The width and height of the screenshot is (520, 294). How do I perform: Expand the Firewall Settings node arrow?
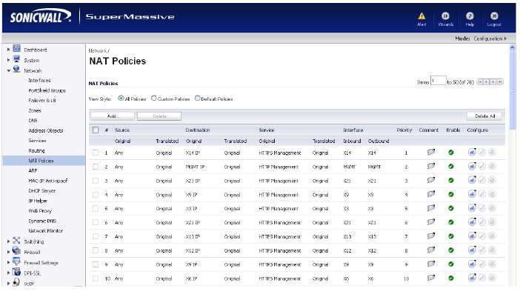click(9, 262)
